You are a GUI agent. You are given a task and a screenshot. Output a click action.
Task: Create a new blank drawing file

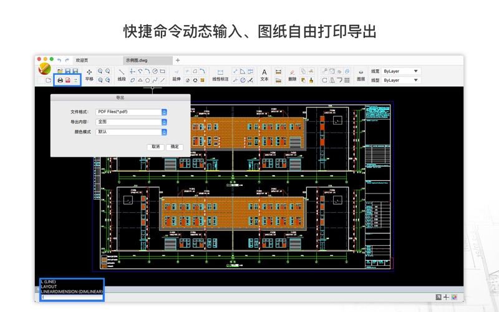pos(49,80)
